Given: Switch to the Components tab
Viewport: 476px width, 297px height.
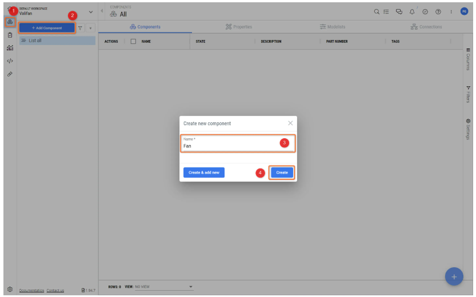Looking at the screenshot, I should coord(145,27).
